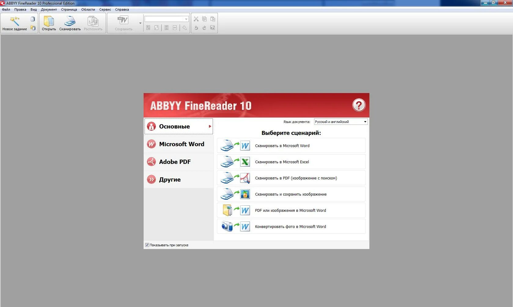Click the Redo arrow icon
This screenshot has width=513, height=307.
(204, 28)
